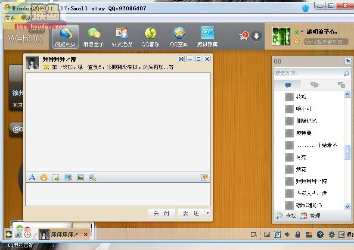
Task: Click 退出 to log out
Action: pos(346,235)
